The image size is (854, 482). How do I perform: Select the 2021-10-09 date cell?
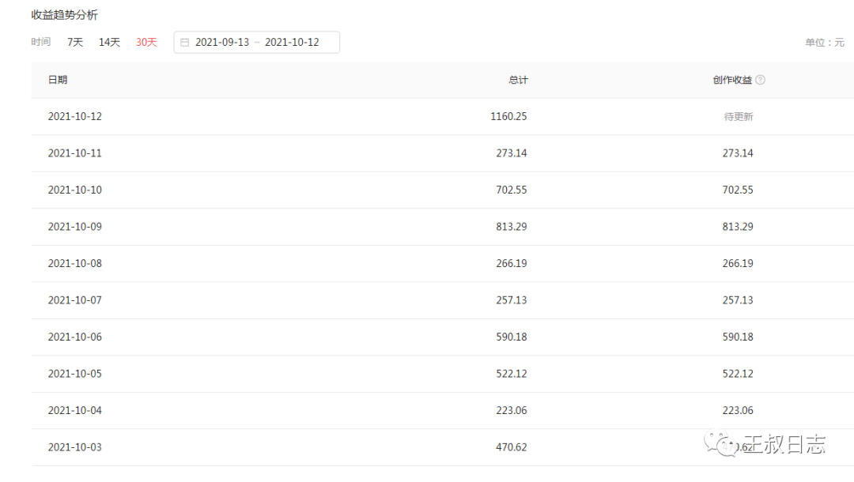[x=74, y=227]
